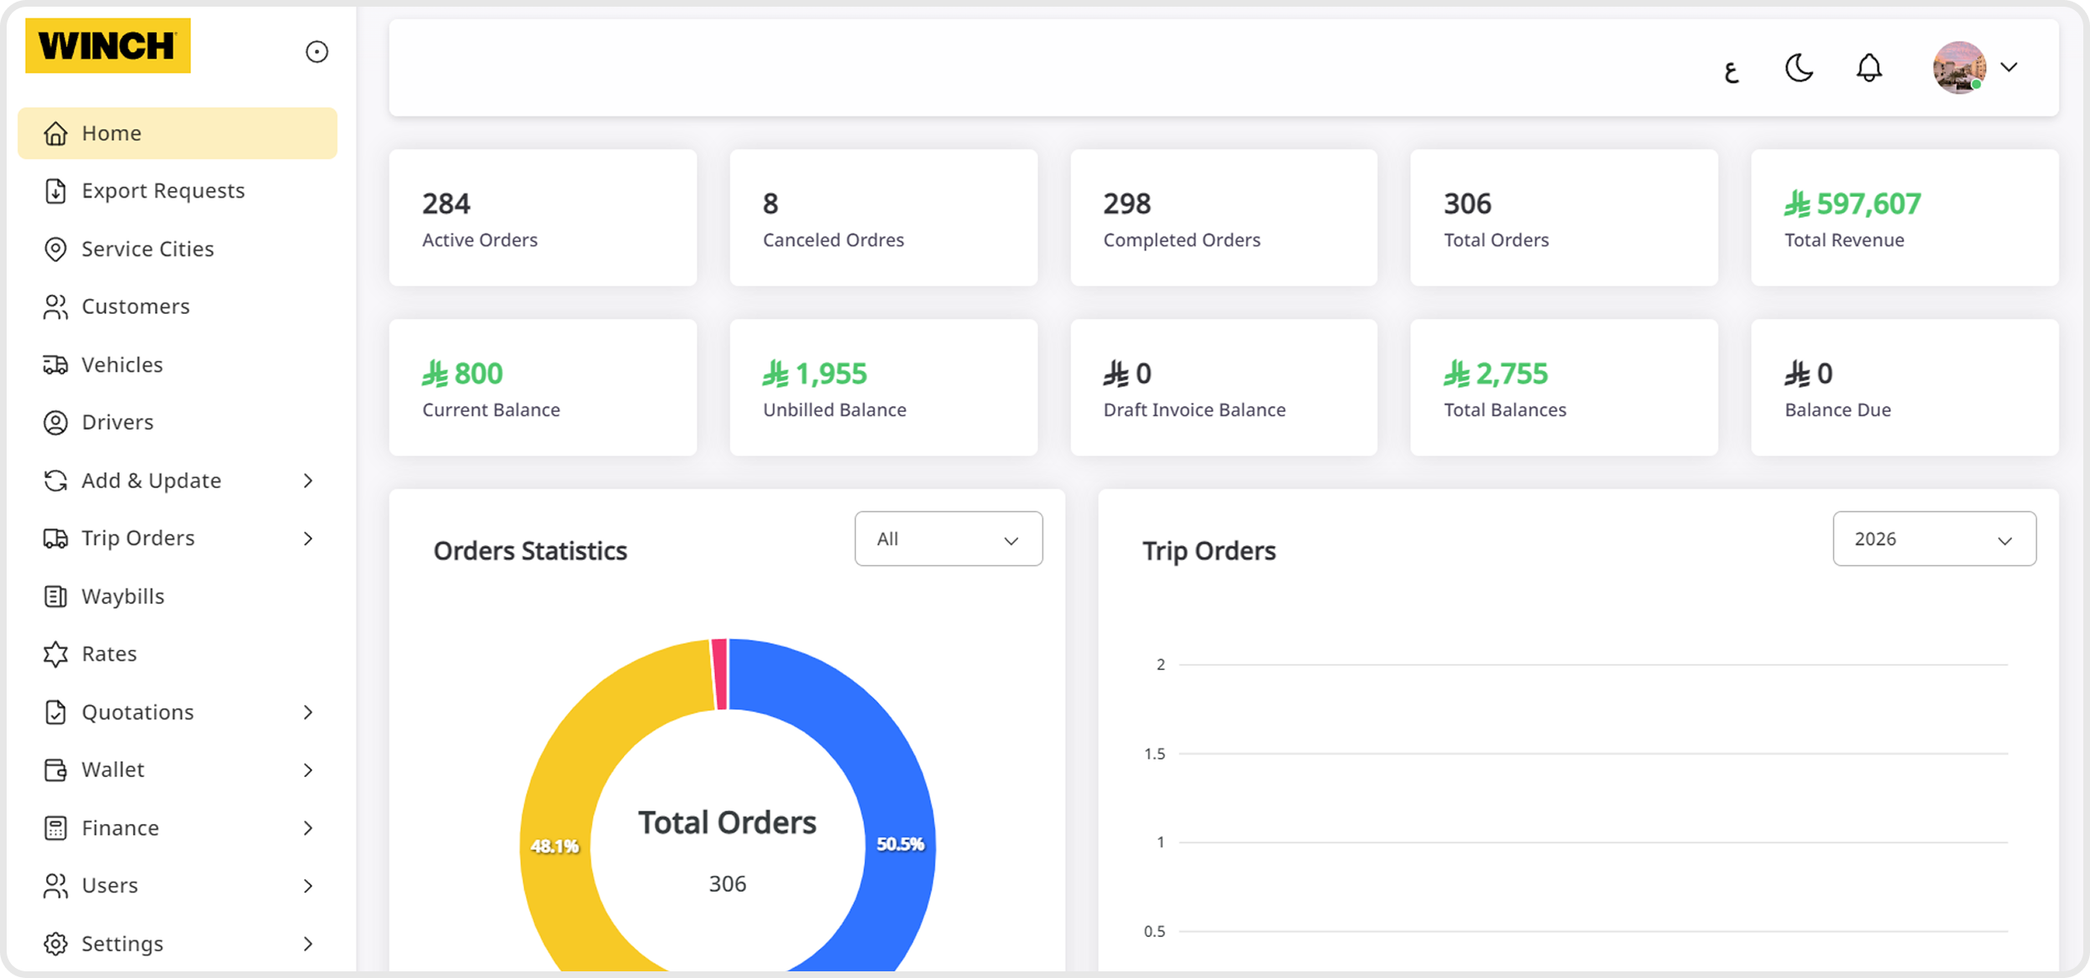Change the Trip Orders year from 2026
The width and height of the screenshot is (2090, 978).
(1935, 538)
